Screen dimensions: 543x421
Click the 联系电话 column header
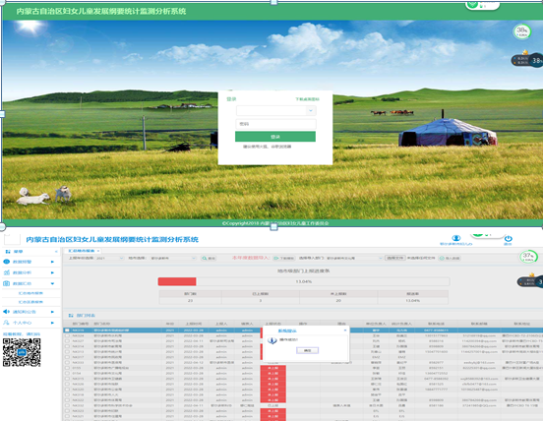pyautogui.click(x=437, y=324)
